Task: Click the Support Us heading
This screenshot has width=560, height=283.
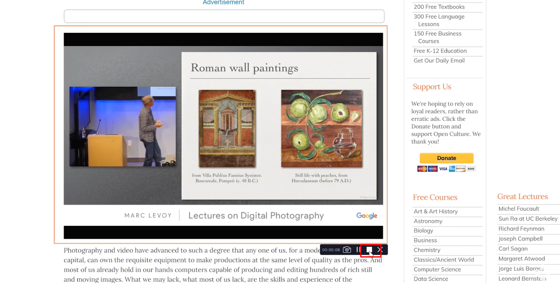Action: 432,87
